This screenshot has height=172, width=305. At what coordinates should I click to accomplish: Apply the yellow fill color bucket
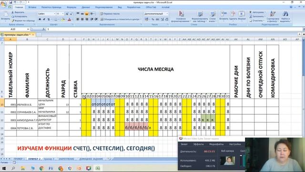click(x=63, y=19)
